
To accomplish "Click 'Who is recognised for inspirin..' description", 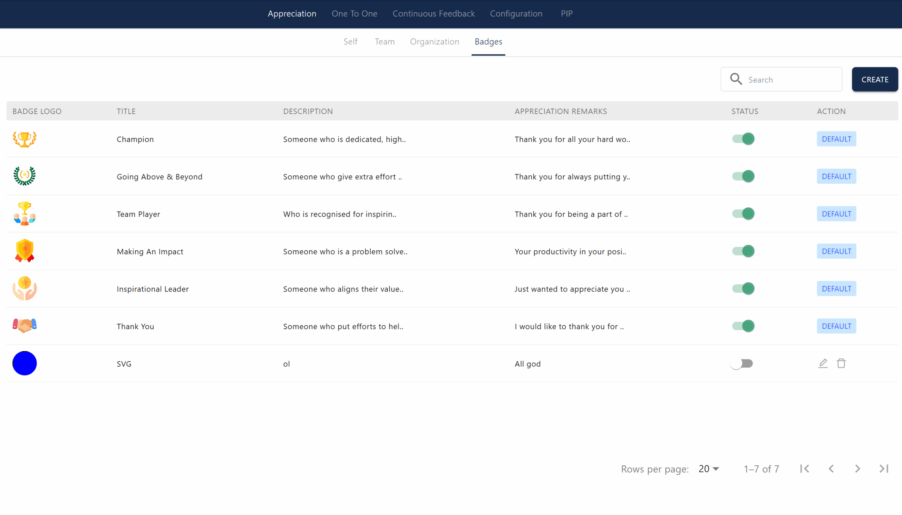I will point(340,214).
